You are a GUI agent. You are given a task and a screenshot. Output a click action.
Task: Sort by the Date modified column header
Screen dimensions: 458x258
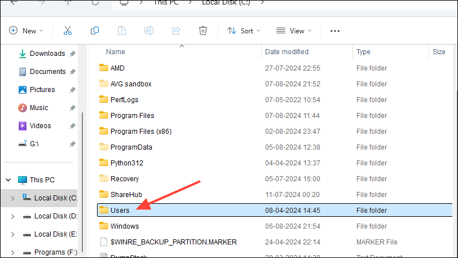pos(287,52)
